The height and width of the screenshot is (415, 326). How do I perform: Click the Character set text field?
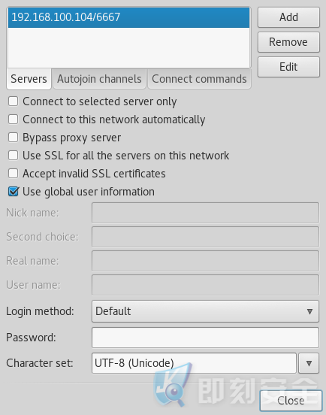[194, 363]
